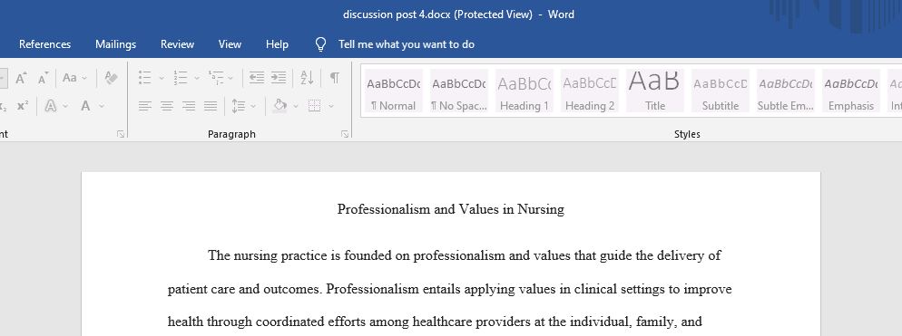Image resolution: width=902 pixels, height=336 pixels.
Task: Click the Increase Font Size icon
Action: 21,78
